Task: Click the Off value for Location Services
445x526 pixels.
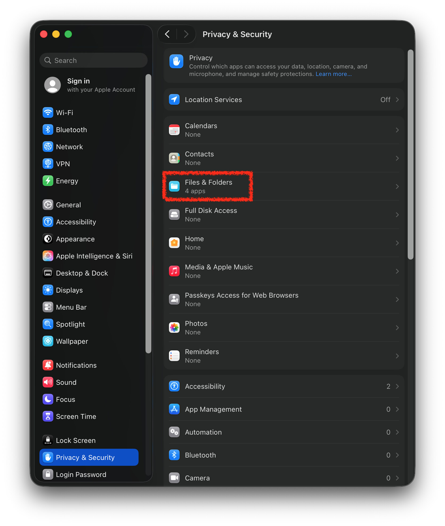Action: [385, 99]
